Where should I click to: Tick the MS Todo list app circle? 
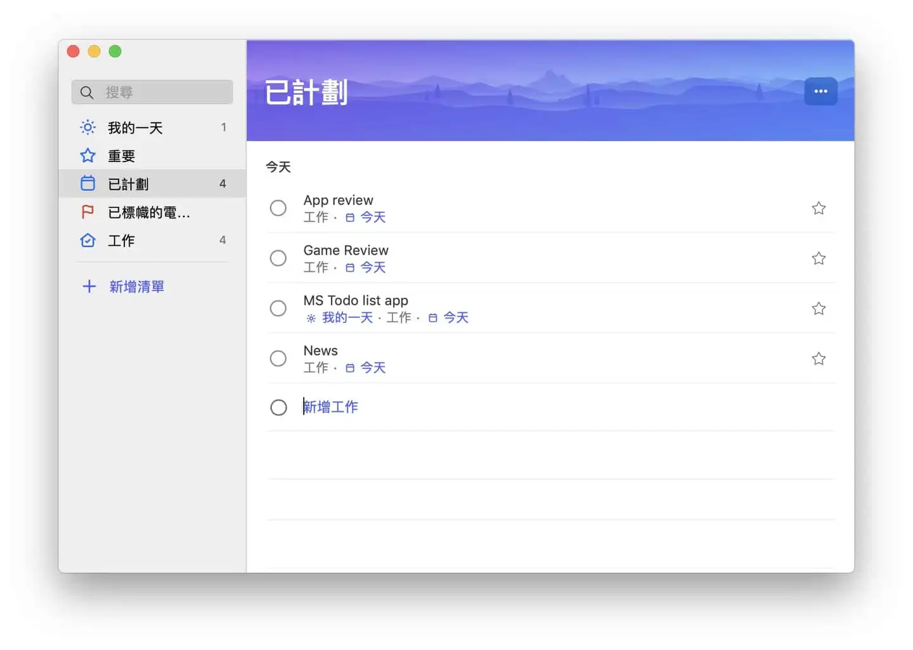pyautogui.click(x=278, y=309)
